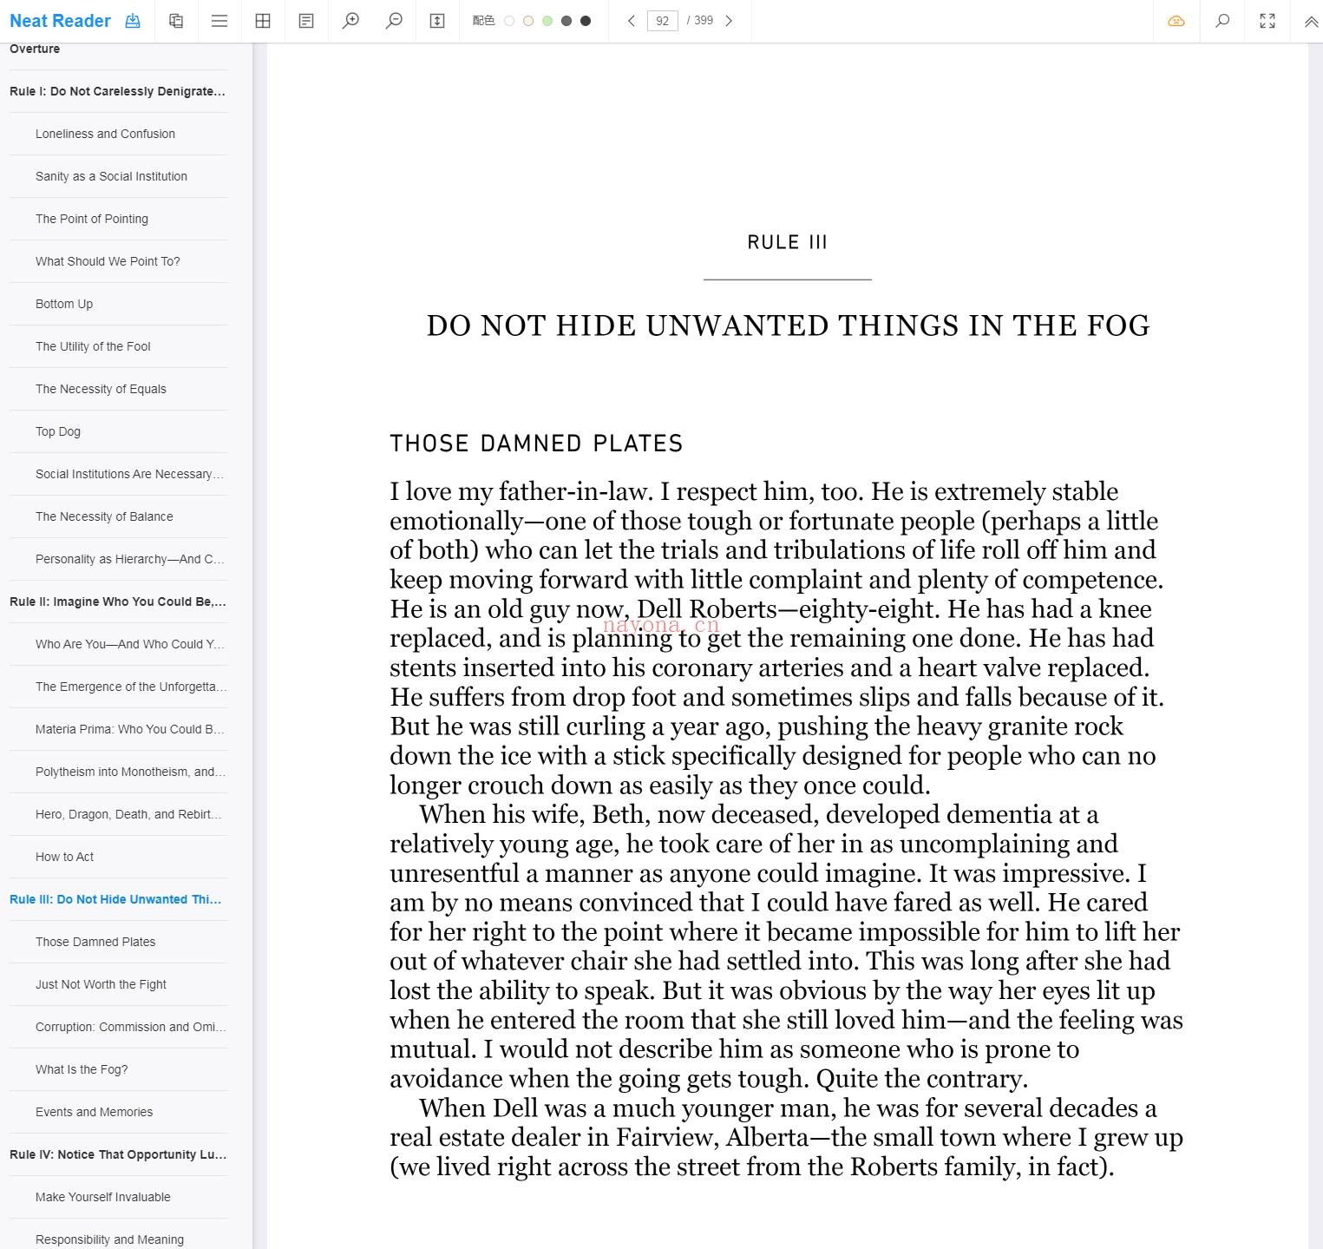The height and width of the screenshot is (1249, 1323).
Task: Open Those Damned Plates in sidebar
Action: 95,942
